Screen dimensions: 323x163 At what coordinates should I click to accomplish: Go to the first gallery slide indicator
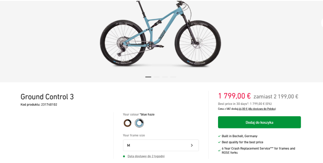coord(148,77)
